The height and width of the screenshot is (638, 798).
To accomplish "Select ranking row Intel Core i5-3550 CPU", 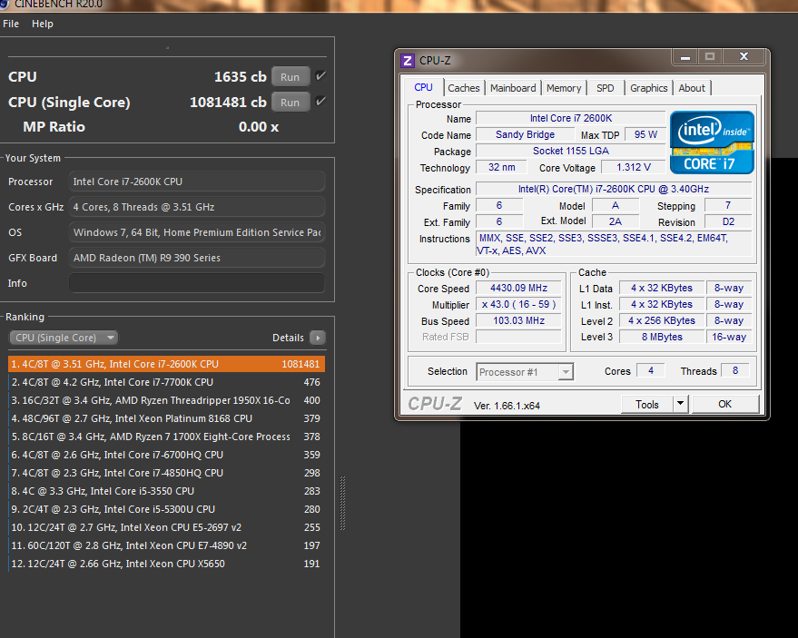I will click(x=166, y=491).
